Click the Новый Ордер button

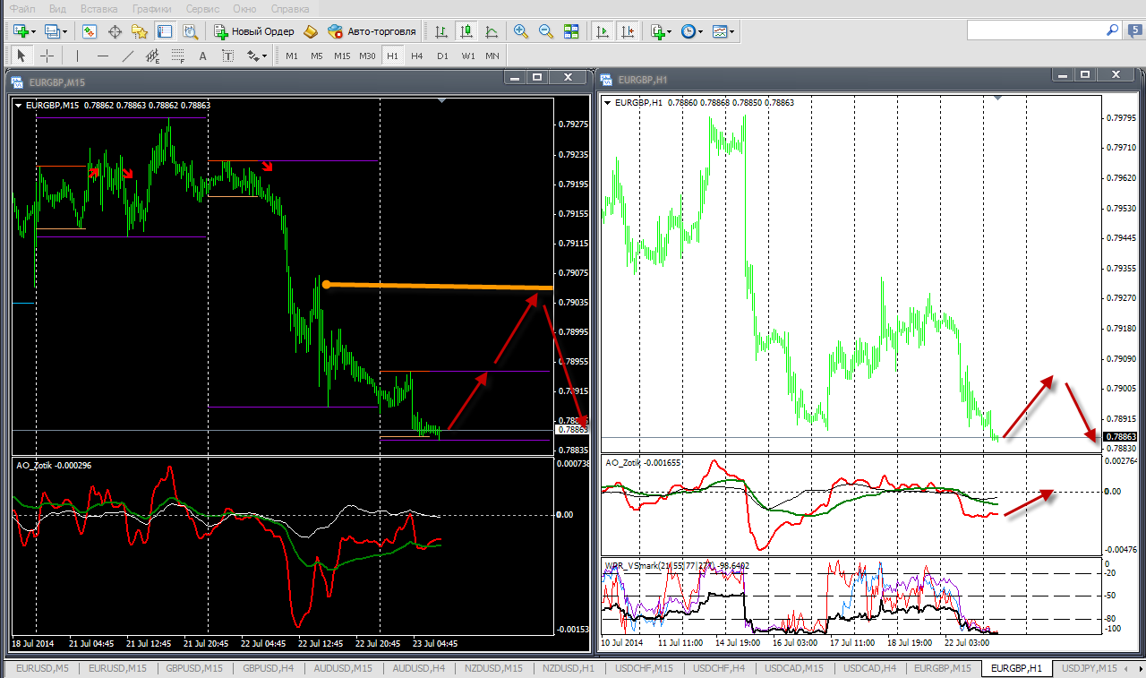pos(253,31)
